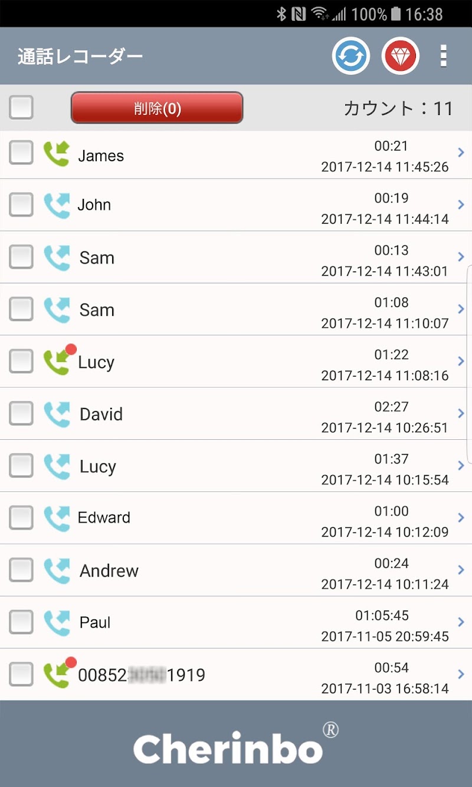Screen dimensions: 472x787
Task: Select the checkbox for Edward's recording
Action: 21,518
